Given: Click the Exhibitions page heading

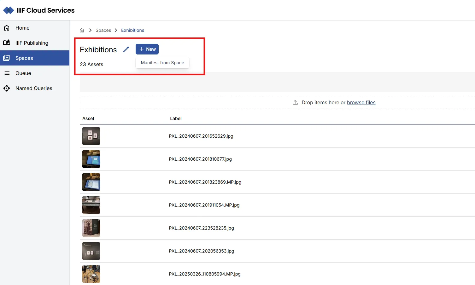Looking at the screenshot, I should point(98,50).
